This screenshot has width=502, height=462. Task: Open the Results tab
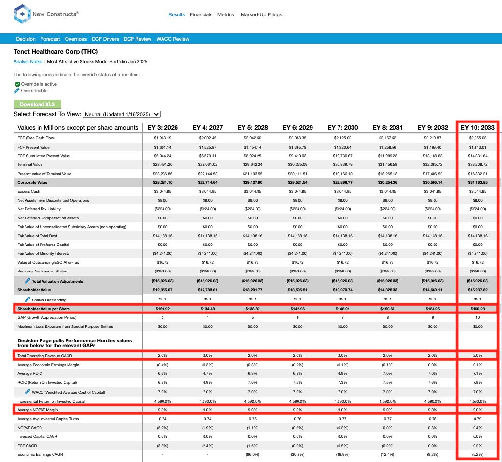176,15
